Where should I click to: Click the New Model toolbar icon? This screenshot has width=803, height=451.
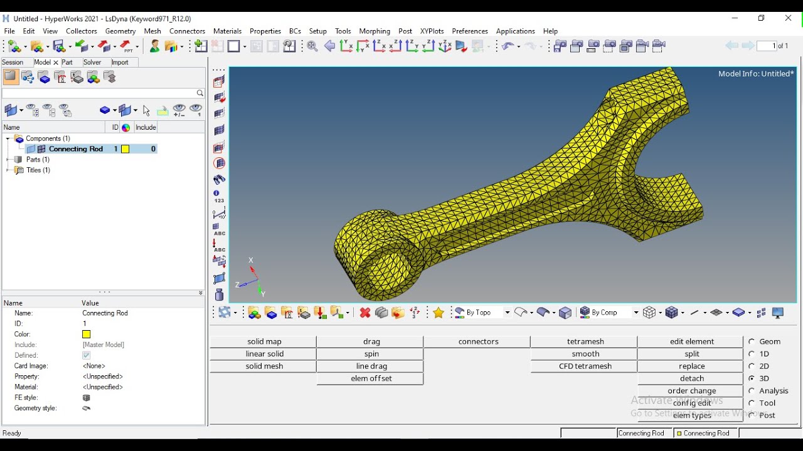point(14,46)
